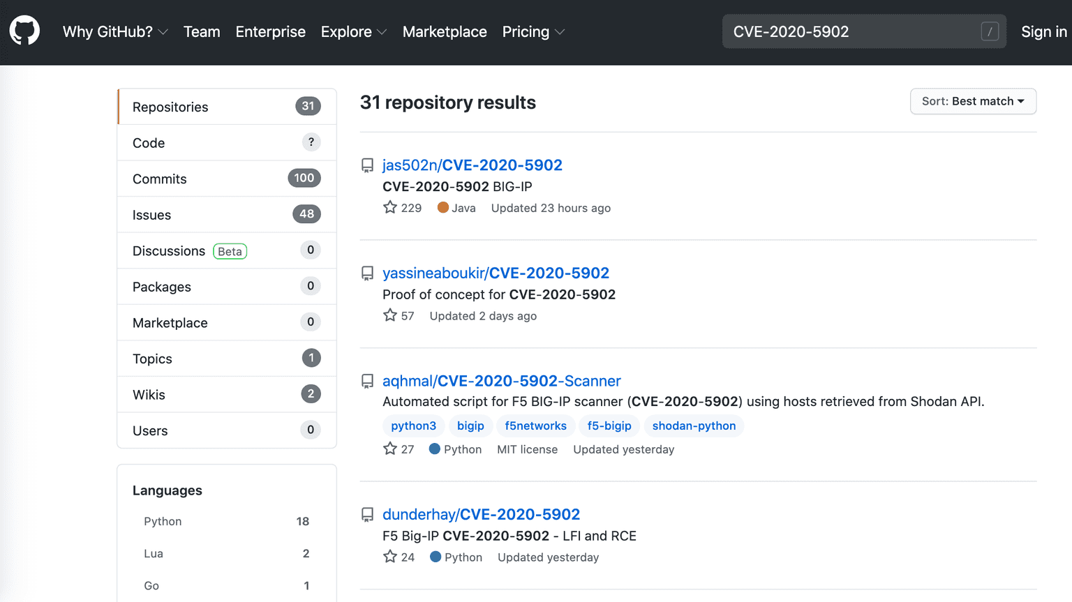Click the Sign in link
The image size is (1072, 602).
(x=1043, y=31)
